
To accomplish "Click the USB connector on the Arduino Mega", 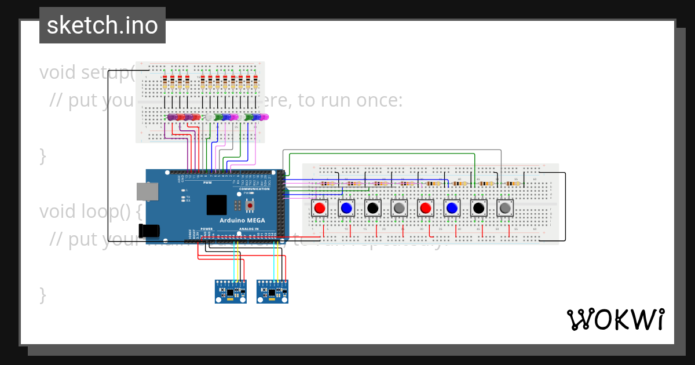I will (148, 191).
